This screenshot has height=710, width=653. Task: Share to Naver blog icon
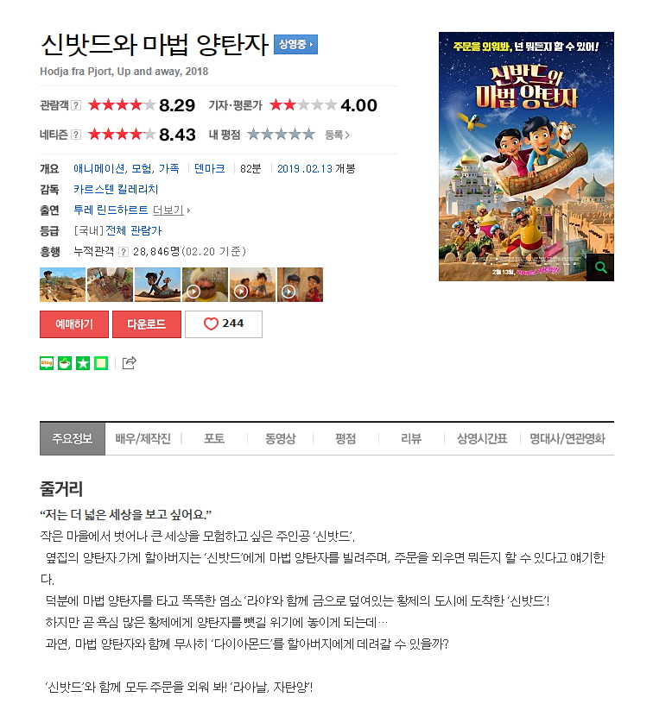47,363
